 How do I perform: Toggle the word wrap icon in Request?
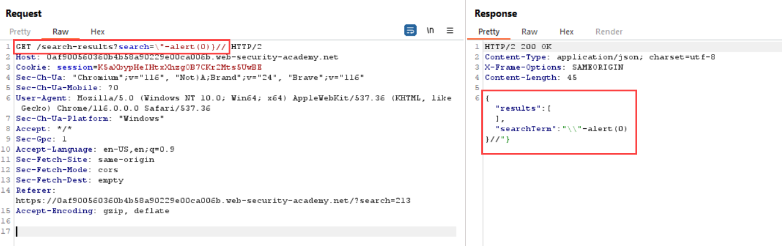pyautogui.click(x=410, y=30)
